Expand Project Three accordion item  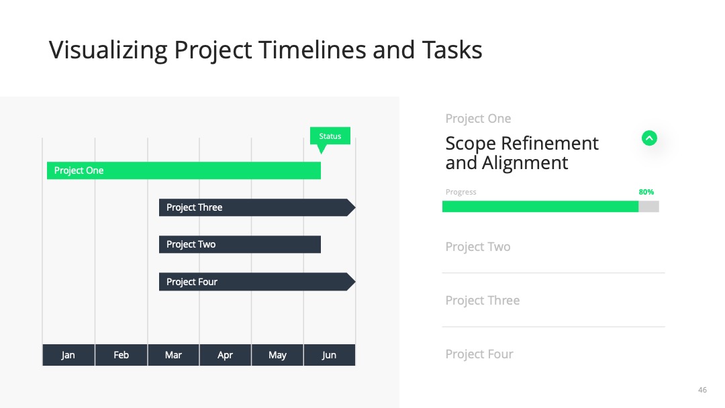pyautogui.click(x=553, y=301)
